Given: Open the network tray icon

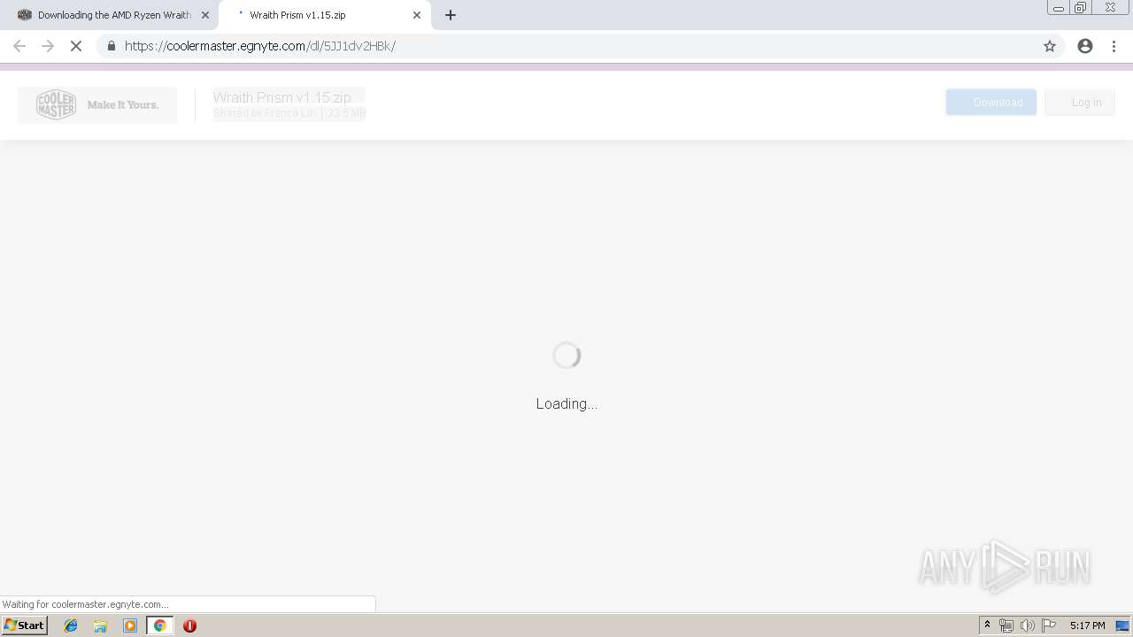Looking at the screenshot, I should click(1006, 625).
